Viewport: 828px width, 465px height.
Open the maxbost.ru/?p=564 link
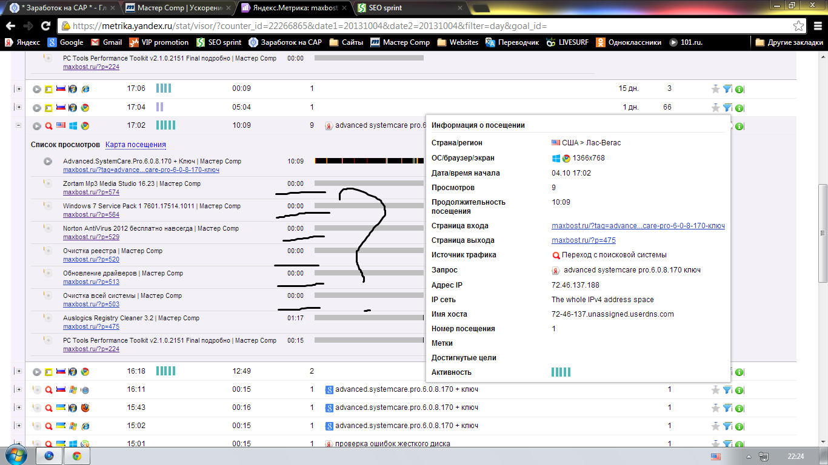point(91,215)
